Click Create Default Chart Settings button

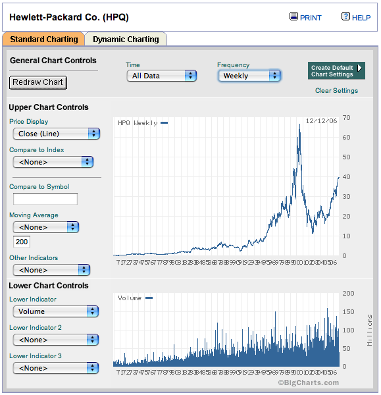coord(336,71)
